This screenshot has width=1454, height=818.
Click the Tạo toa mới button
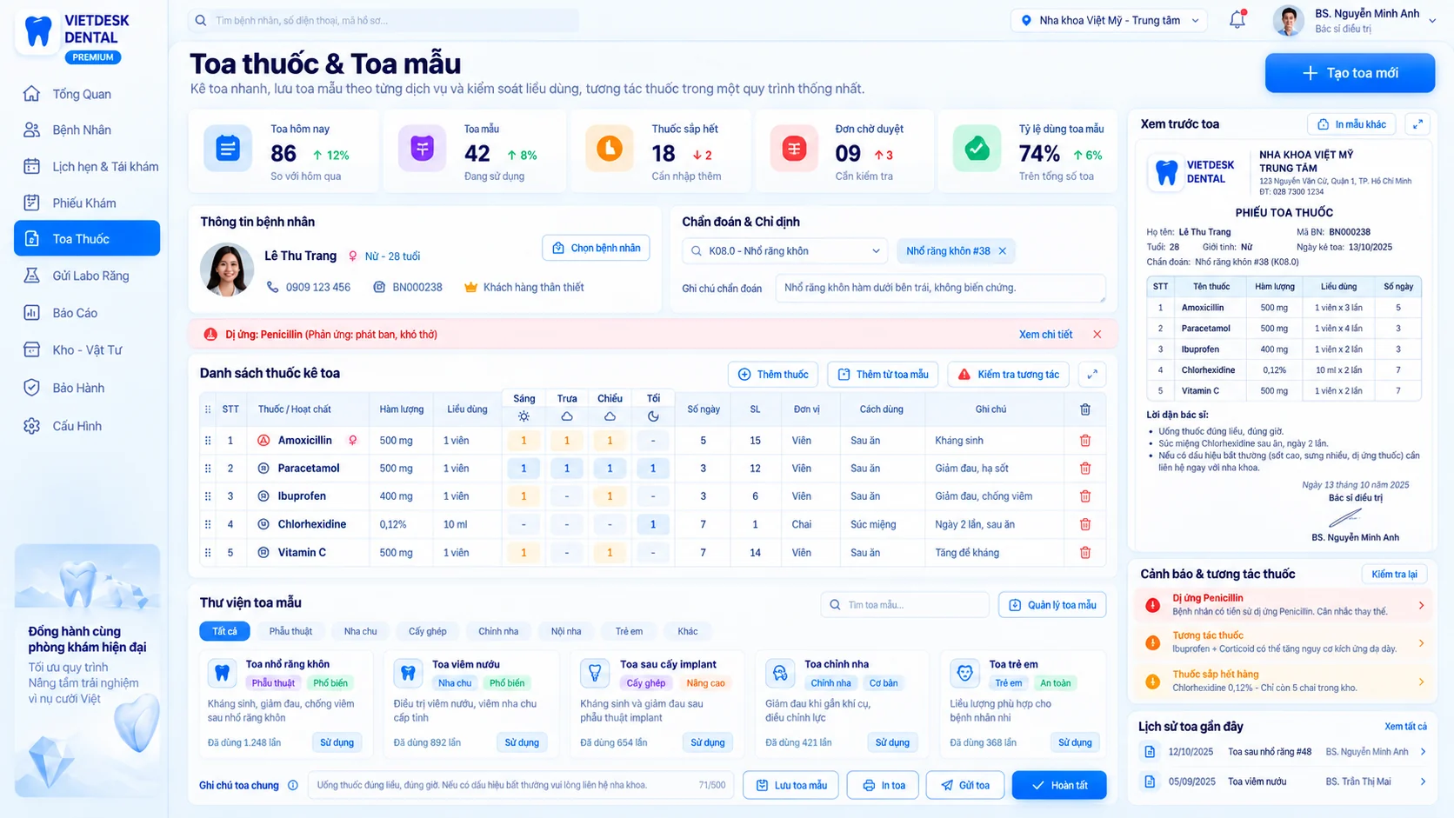coord(1350,73)
